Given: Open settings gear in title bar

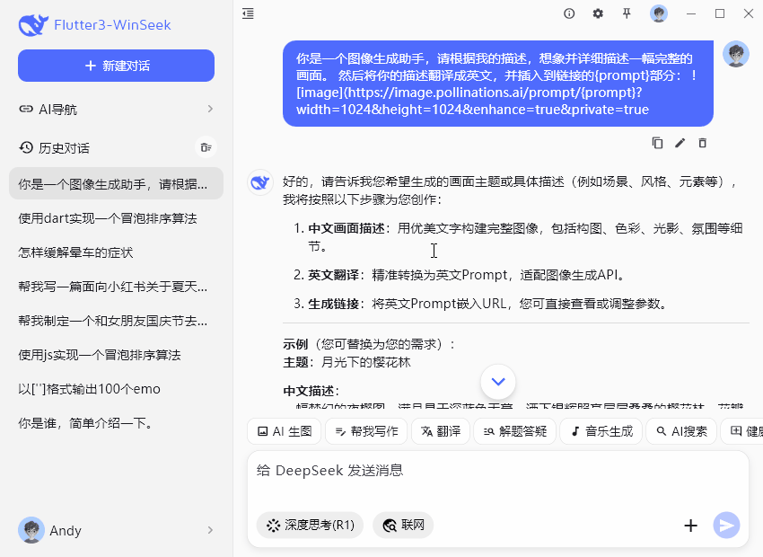Looking at the screenshot, I should pyautogui.click(x=598, y=13).
